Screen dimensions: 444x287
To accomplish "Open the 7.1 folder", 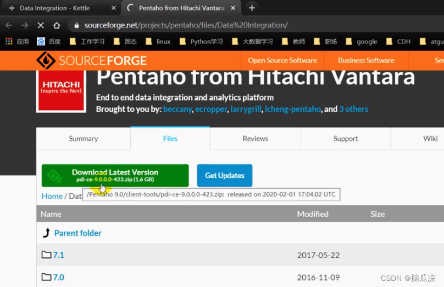I will click(x=59, y=255).
